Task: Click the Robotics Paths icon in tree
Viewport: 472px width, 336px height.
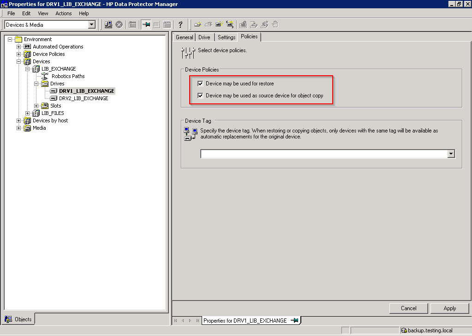Action: pyautogui.click(x=45, y=76)
